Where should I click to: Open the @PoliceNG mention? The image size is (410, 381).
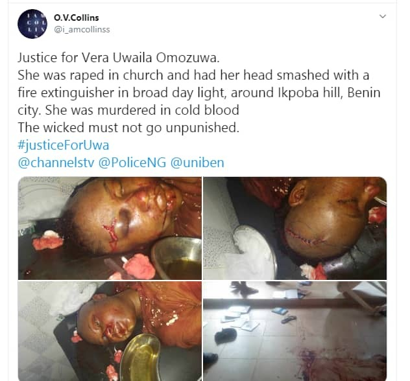pos(132,163)
